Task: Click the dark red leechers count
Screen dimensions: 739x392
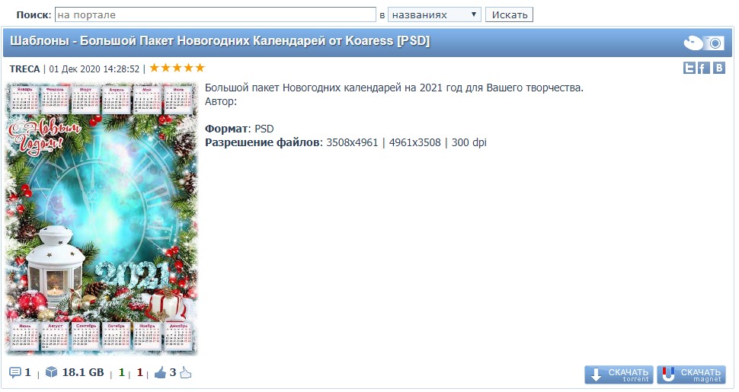Action: [x=139, y=373]
